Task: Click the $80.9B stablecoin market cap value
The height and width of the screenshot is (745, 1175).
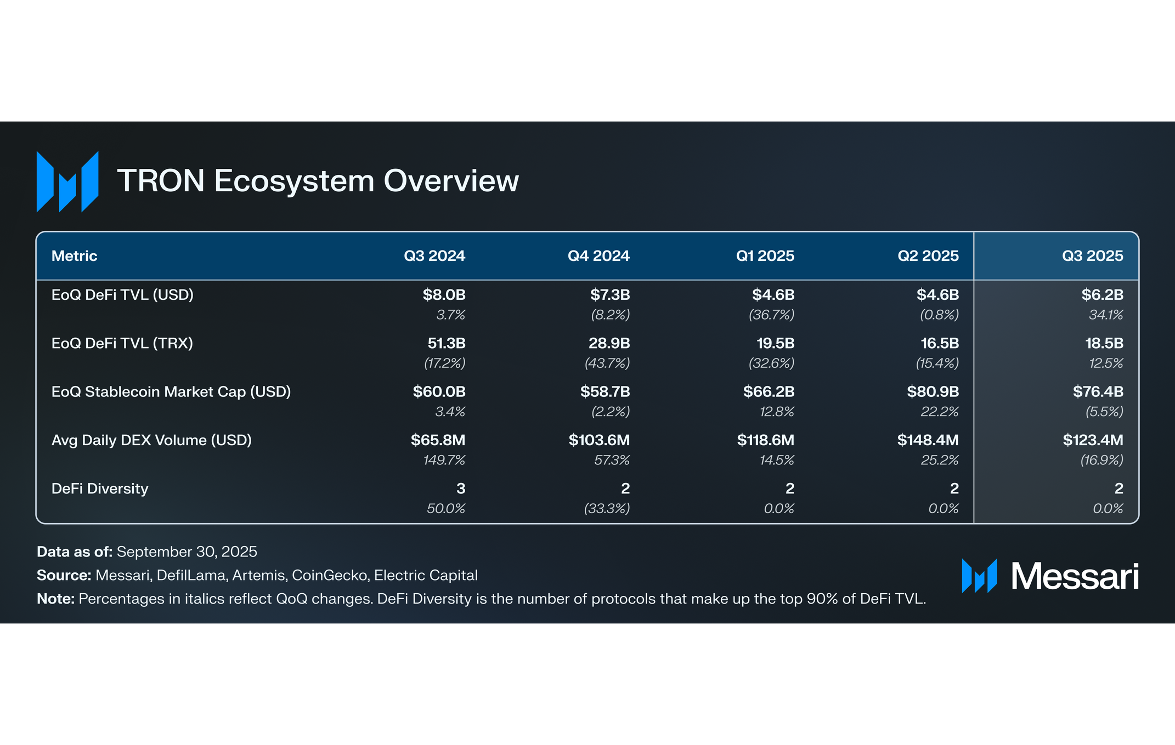Action: [x=933, y=391]
